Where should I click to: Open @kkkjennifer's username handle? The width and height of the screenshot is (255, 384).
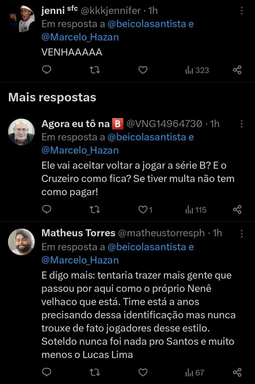(110, 10)
